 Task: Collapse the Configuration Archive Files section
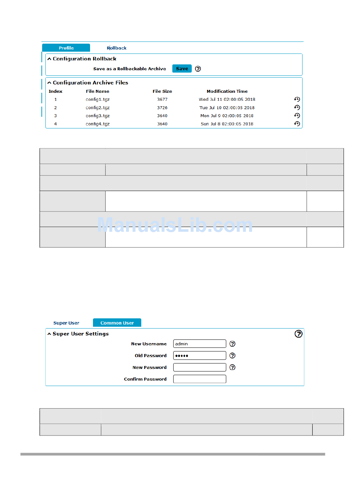[x=49, y=83]
